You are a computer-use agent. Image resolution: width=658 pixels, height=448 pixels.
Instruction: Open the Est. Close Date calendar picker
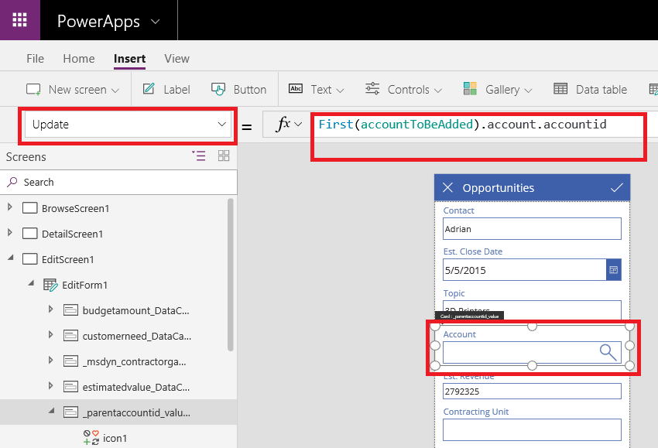(x=613, y=269)
